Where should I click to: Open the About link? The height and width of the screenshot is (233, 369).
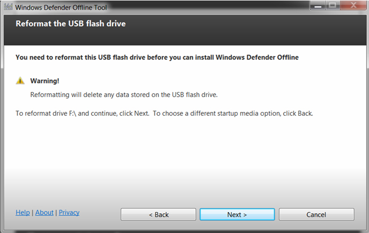[44, 213]
